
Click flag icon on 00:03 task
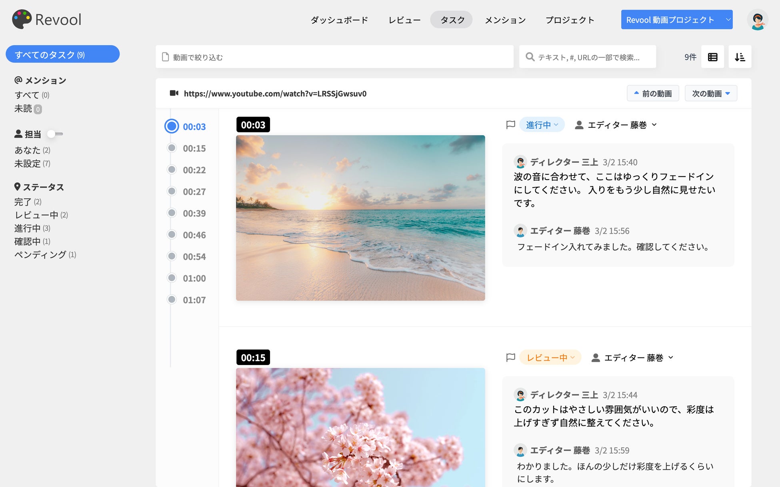click(x=510, y=125)
